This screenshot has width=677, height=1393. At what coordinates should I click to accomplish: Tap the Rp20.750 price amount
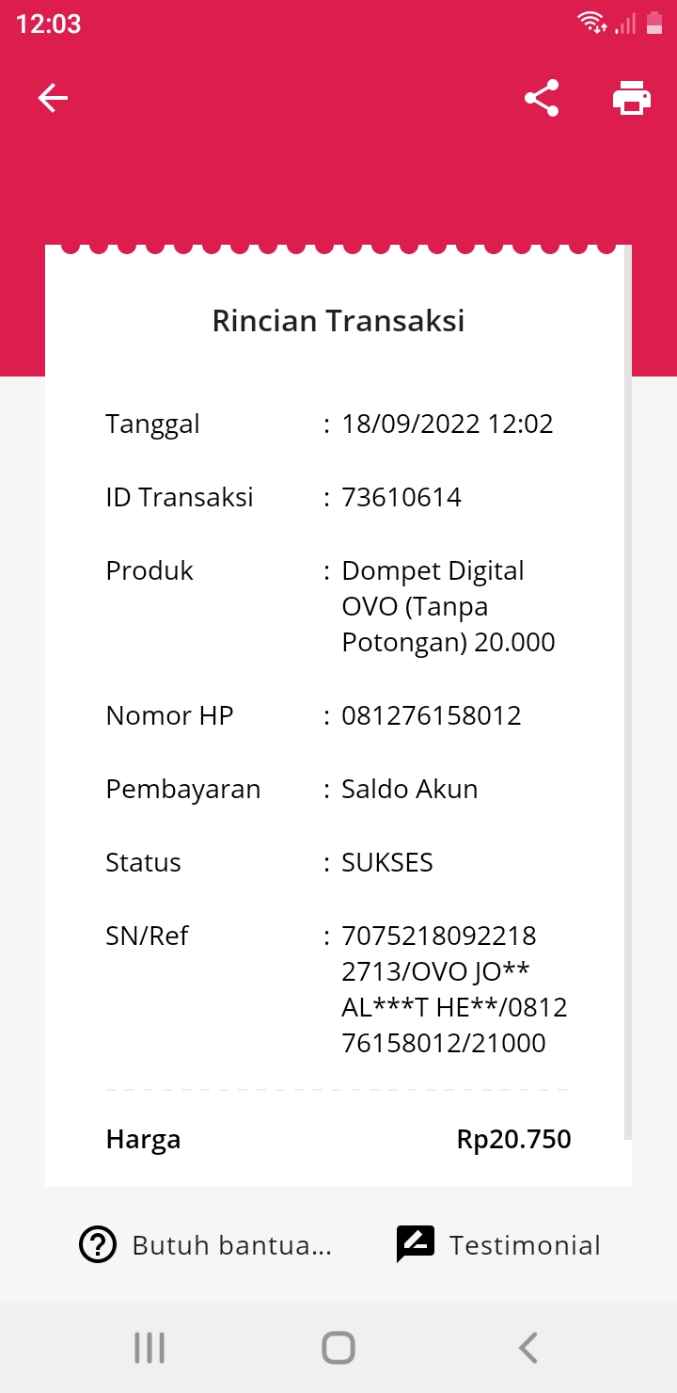[513, 1139]
